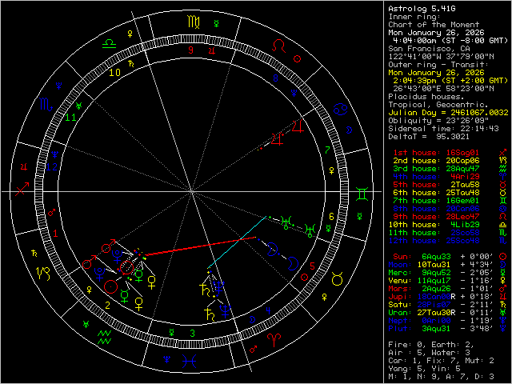Click the Sun symbol in the planet list
512x384 pixels.
[x=501, y=256]
